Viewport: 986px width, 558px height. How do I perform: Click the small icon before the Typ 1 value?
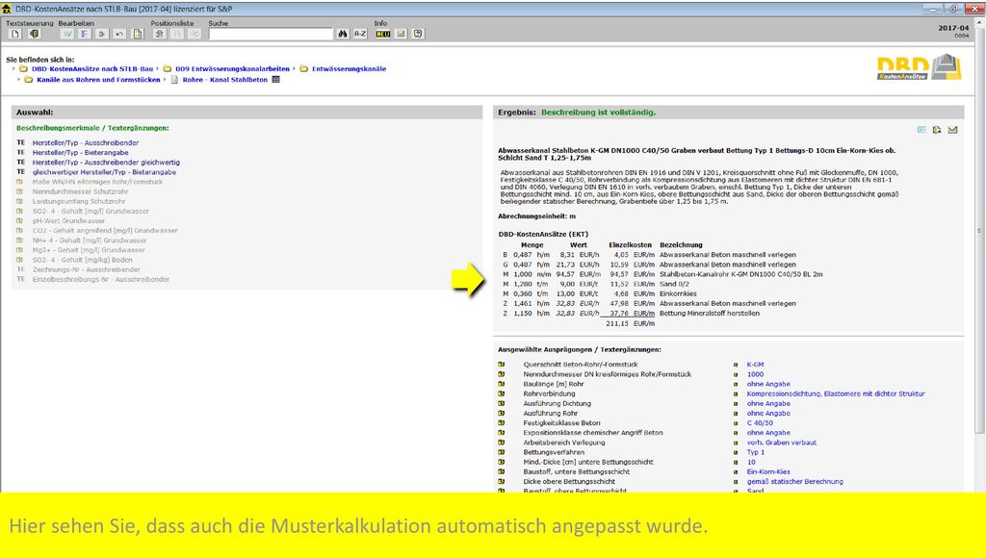pos(735,452)
